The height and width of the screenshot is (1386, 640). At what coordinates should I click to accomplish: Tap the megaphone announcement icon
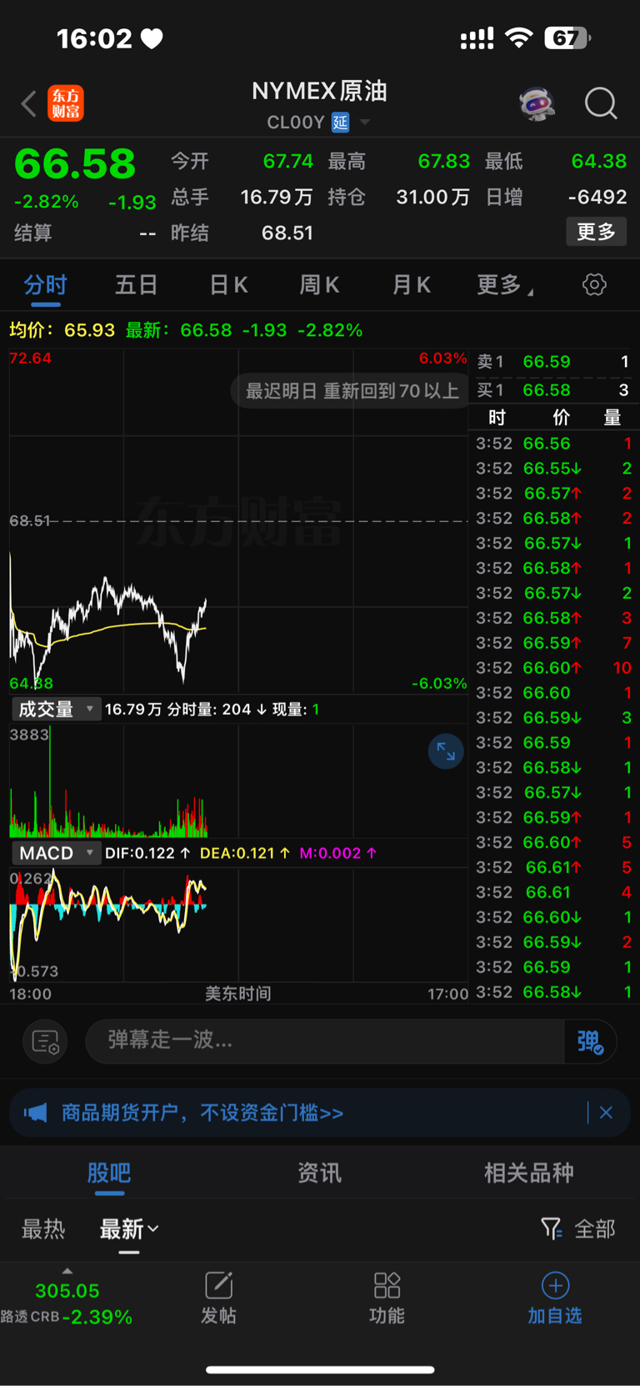click(x=35, y=1112)
